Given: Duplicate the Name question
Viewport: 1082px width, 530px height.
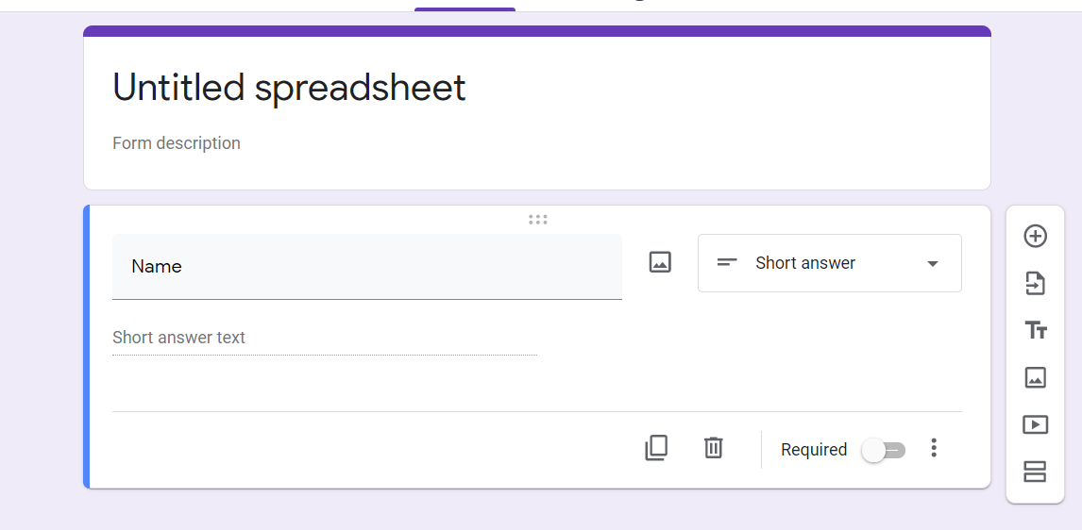Looking at the screenshot, I should (x=655, y=448).
